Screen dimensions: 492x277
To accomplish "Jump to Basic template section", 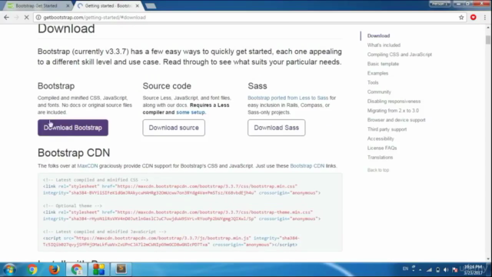I will pos(383,64).
